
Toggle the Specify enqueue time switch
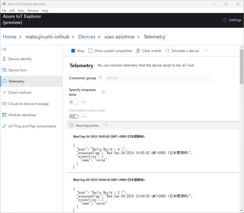point(74,102)
